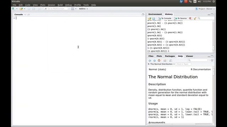This screenshot has width=227, height=127.
Task: Expand the recent files dropdown arrow
Action: (24, 9)
